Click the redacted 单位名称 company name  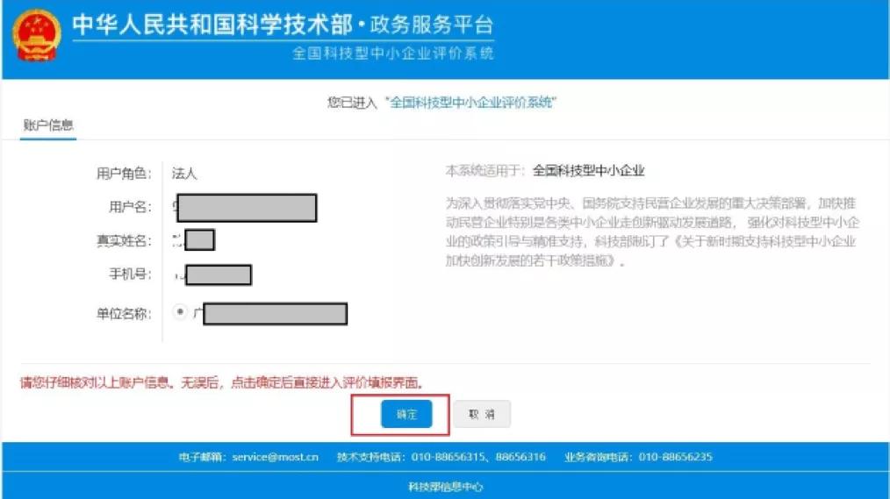[276, 314]
